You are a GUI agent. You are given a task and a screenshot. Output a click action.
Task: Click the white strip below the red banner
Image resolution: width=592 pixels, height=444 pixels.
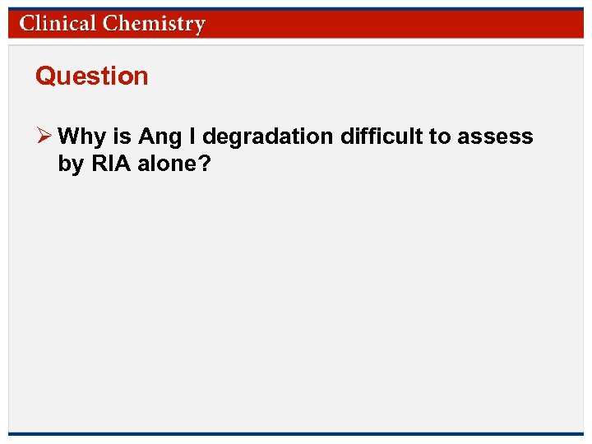[x=296, y=41]
